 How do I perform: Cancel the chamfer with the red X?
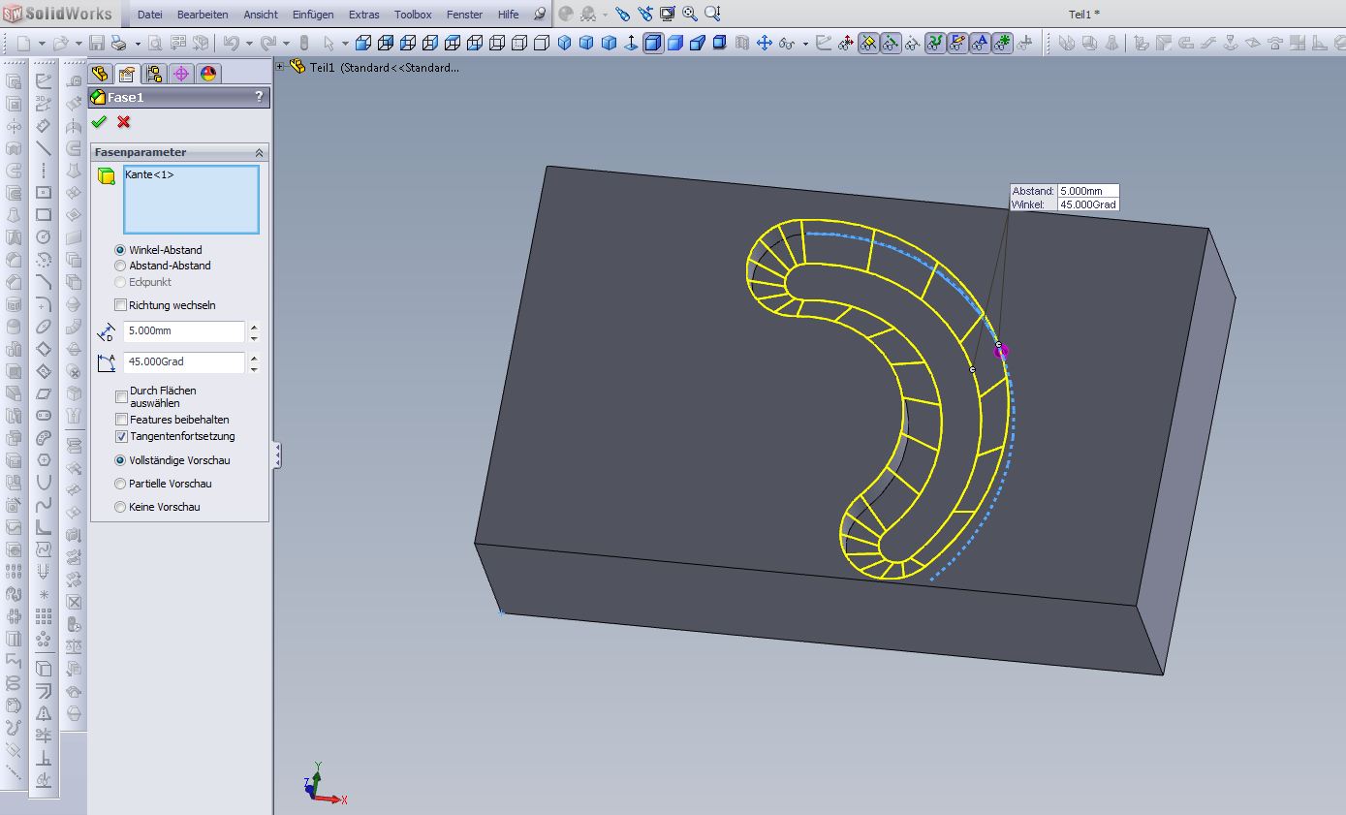click(123, 122)
